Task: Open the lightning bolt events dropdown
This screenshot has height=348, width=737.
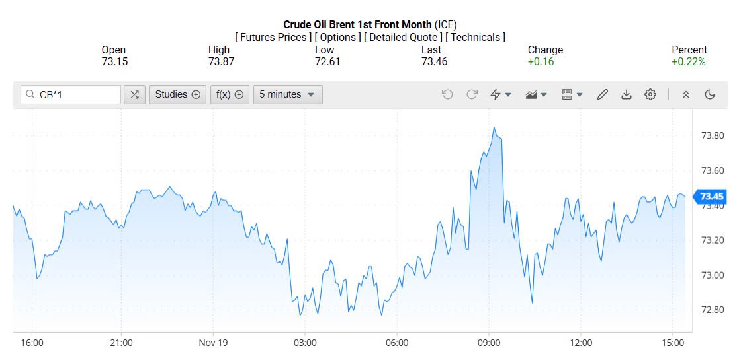Action: click(x=501, y=94)
